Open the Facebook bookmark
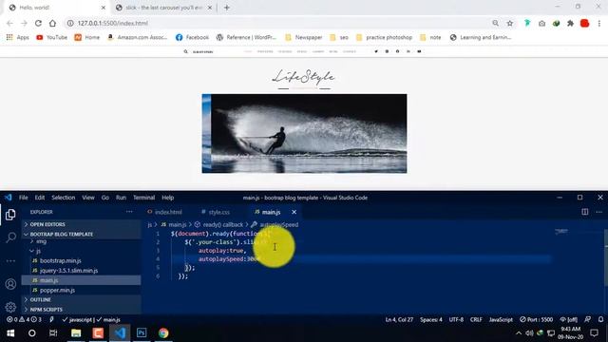608x342 pixels. pos(192,37)
